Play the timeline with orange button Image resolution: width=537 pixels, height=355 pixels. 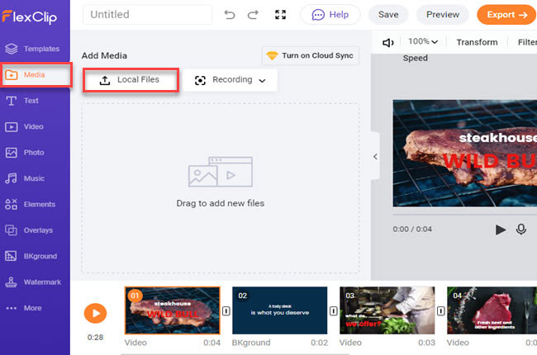click(x=95, y=313)
